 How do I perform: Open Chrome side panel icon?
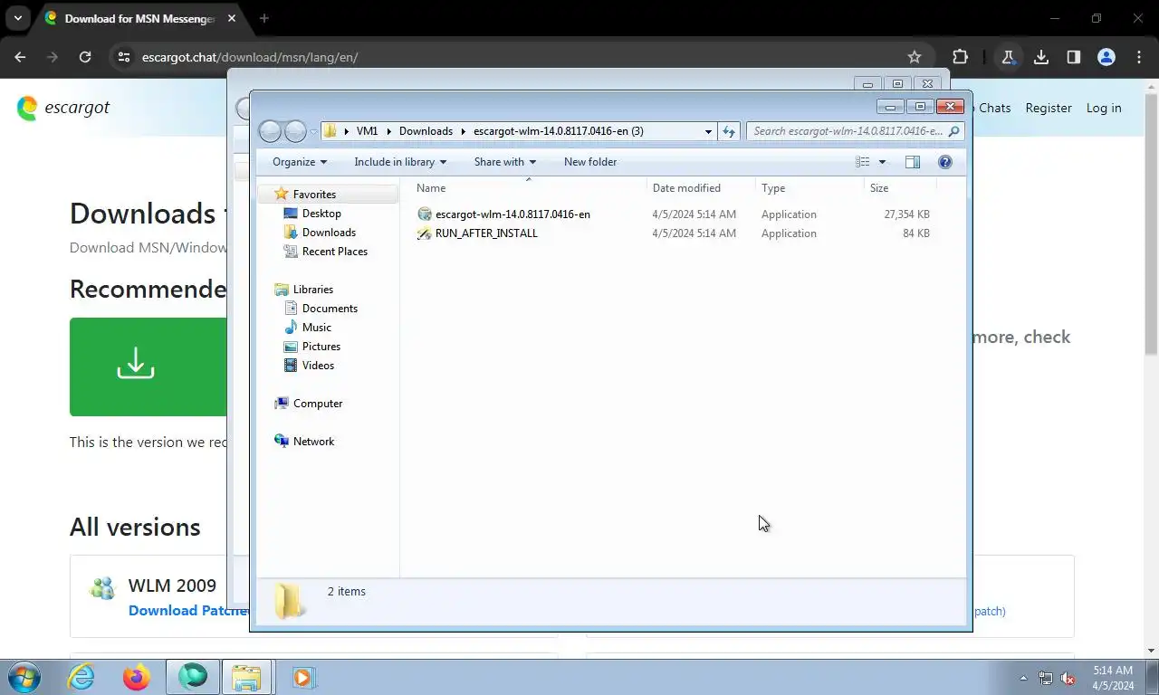point(1074,57)
